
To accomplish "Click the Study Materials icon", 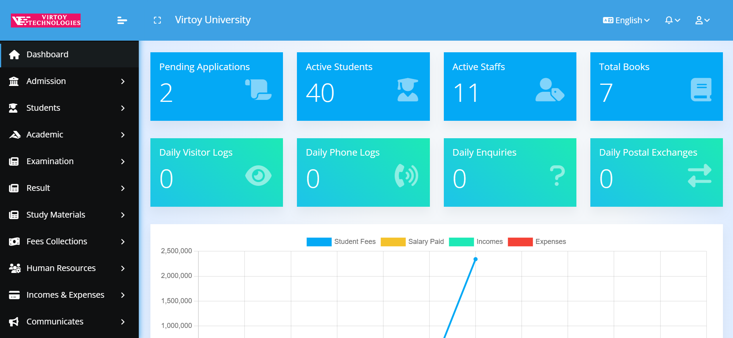I will click(x=14, y=215).
